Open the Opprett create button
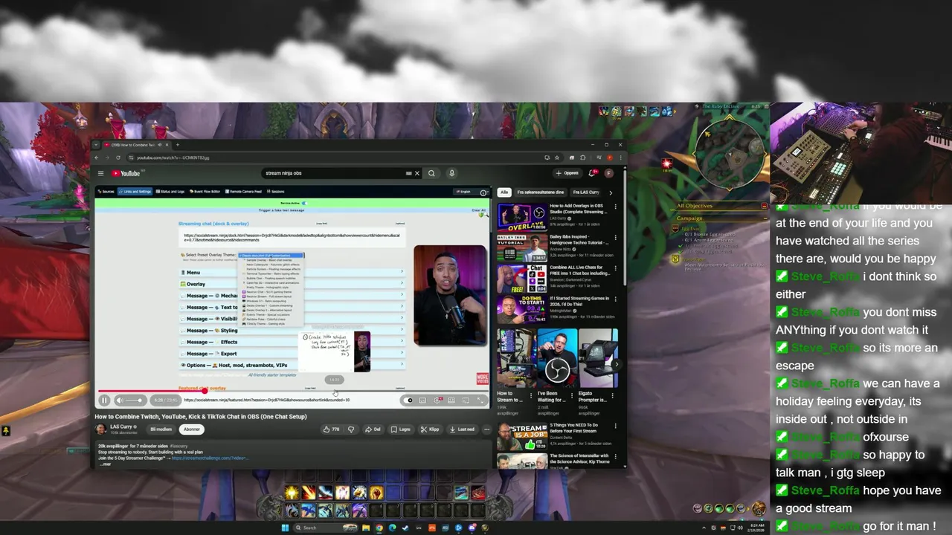 567,173
